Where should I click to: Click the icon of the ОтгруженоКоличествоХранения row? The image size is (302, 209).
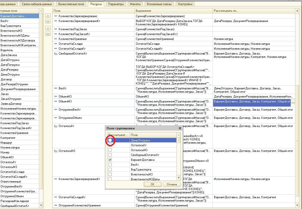point(56,205)
